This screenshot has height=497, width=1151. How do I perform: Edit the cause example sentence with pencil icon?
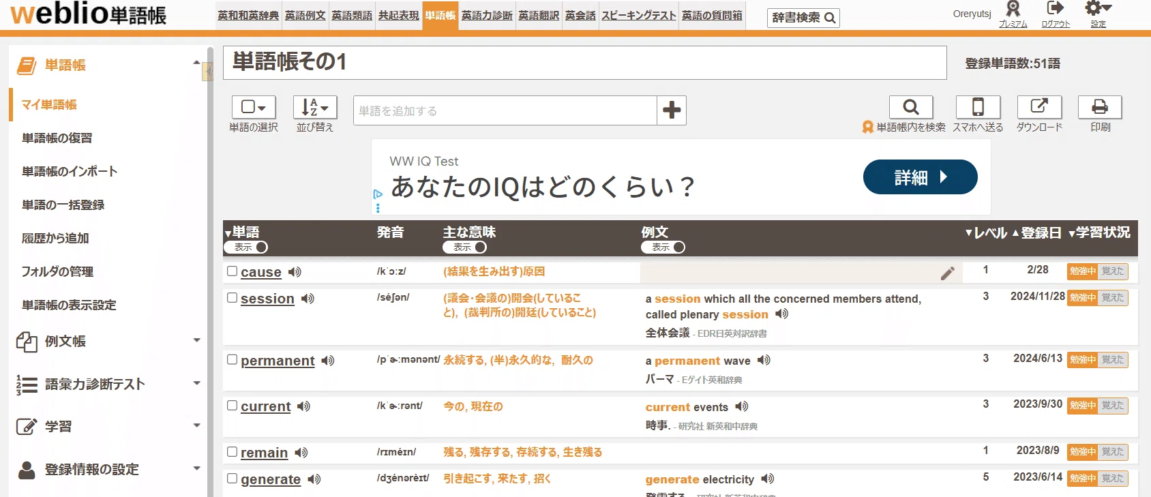(948, 273)
